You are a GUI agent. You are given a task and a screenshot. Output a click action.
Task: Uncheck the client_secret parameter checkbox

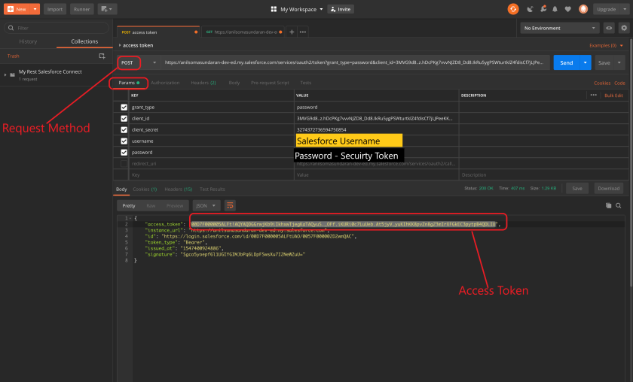click(124, 130)
